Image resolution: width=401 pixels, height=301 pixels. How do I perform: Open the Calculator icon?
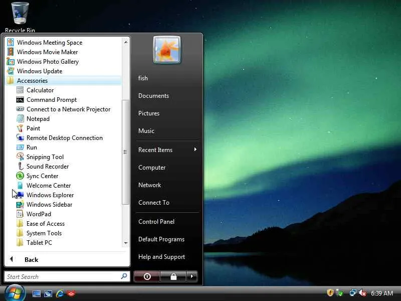point(20,90)
